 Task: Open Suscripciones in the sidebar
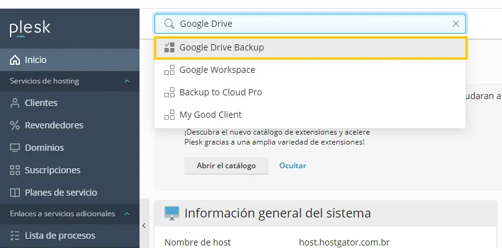[x=70, y=170]
